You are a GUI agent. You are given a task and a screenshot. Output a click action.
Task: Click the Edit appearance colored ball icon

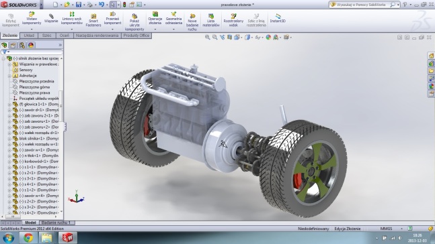pos(268,38)
